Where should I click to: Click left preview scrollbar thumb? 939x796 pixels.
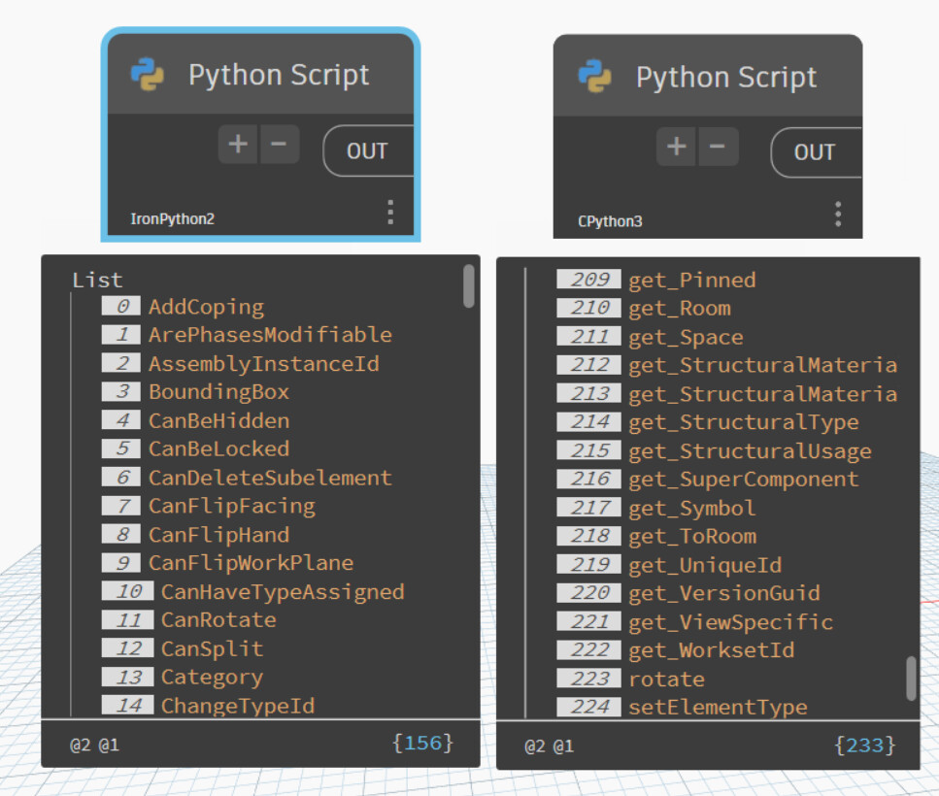click(469, 285)
